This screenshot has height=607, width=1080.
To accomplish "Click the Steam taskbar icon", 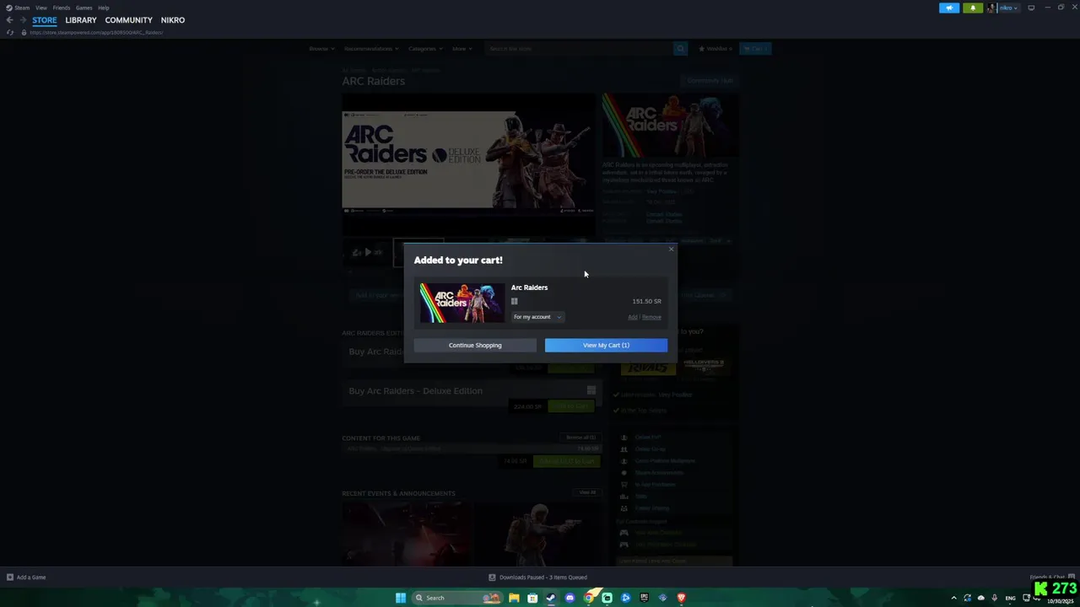I will tap(551, 598).
